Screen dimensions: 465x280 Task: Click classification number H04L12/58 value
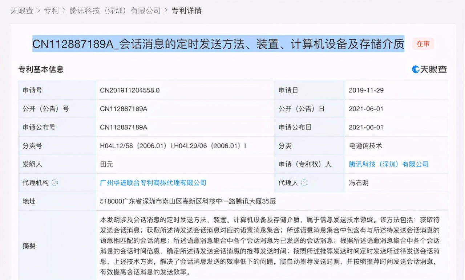173,146
